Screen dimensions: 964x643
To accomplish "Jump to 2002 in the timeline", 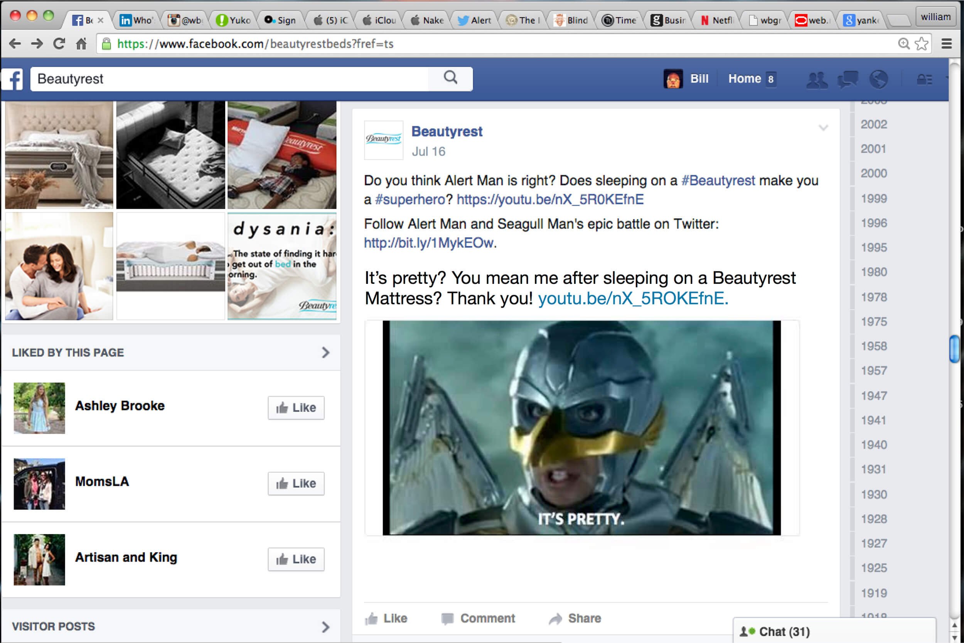I will click(874, 124).
